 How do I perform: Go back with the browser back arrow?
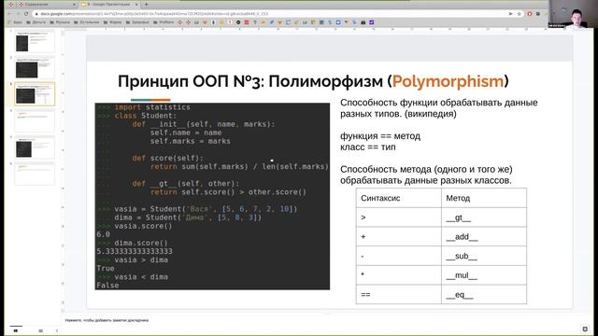pyautogui.click(x=9, y=14)
